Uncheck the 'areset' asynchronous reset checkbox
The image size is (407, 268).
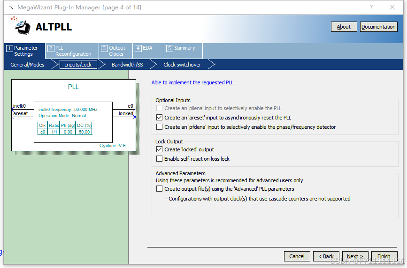point(160,118)
